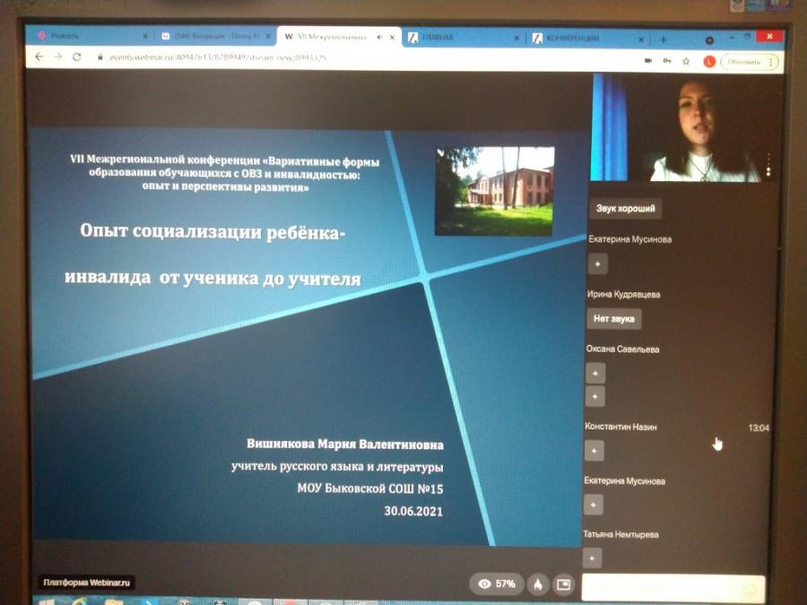Image resolution: width=807 pixels, height=605 pixels.
Task: Click the Звук хороший chat message
Action: 626,209
